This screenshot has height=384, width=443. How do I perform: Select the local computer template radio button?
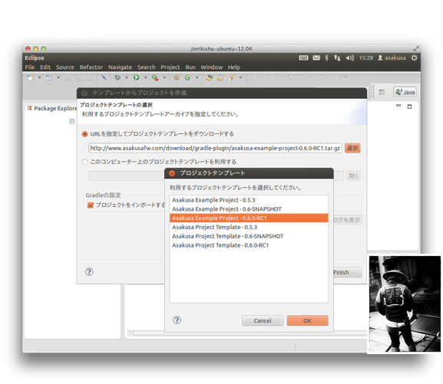84,162
